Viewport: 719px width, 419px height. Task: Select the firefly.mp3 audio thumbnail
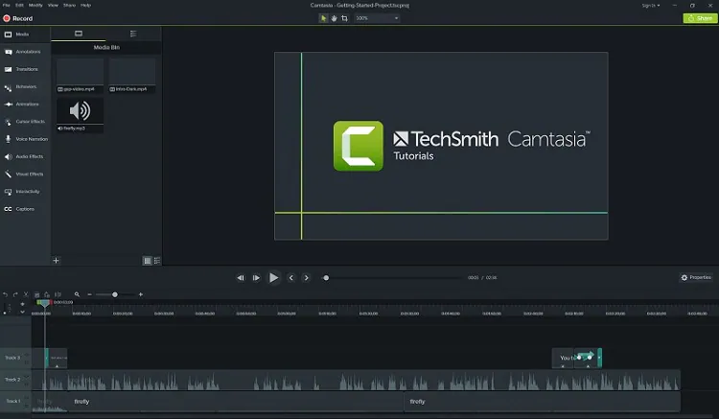80,115
